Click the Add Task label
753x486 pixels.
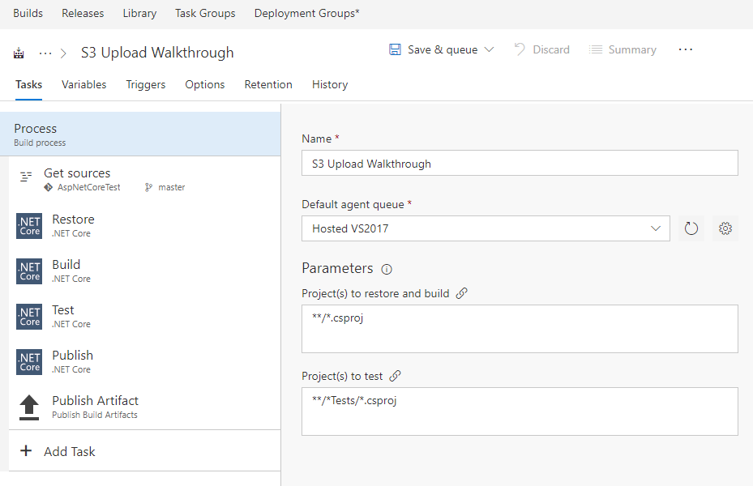[x=70, y=451]
